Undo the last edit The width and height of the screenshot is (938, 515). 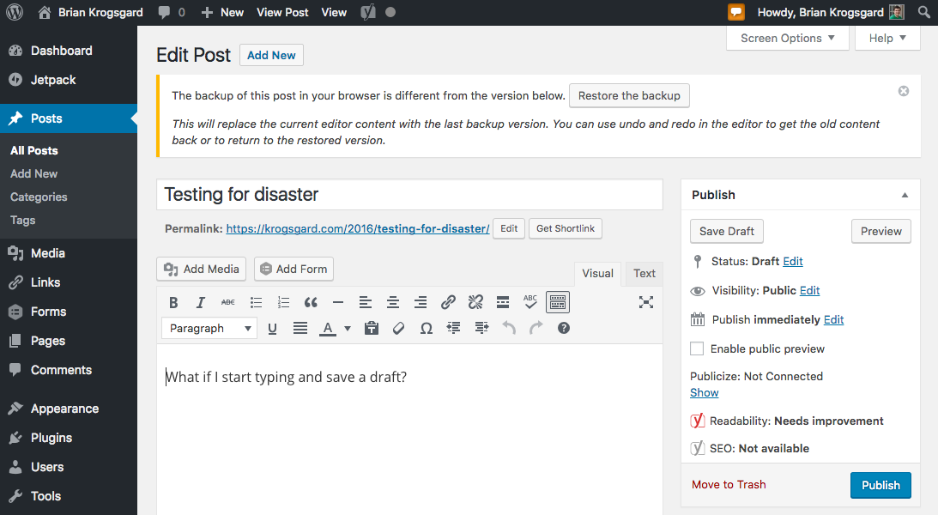(509, 329)
